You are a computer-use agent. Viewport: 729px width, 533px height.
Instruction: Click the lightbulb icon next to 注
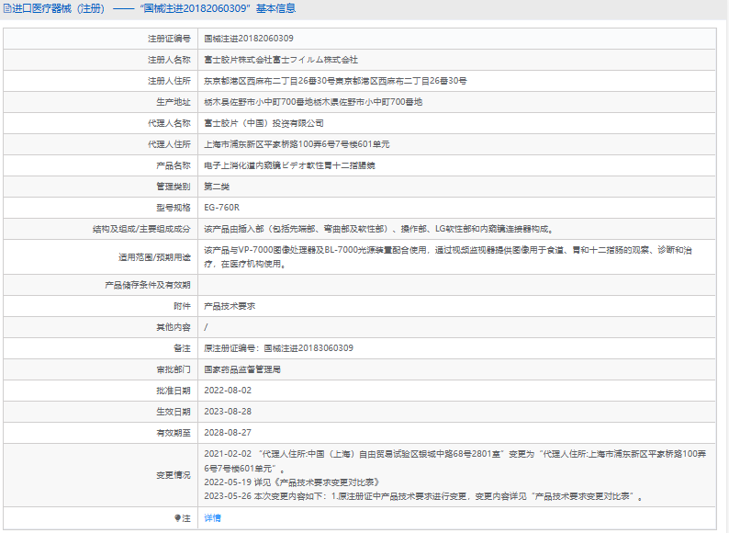[178, 518]
